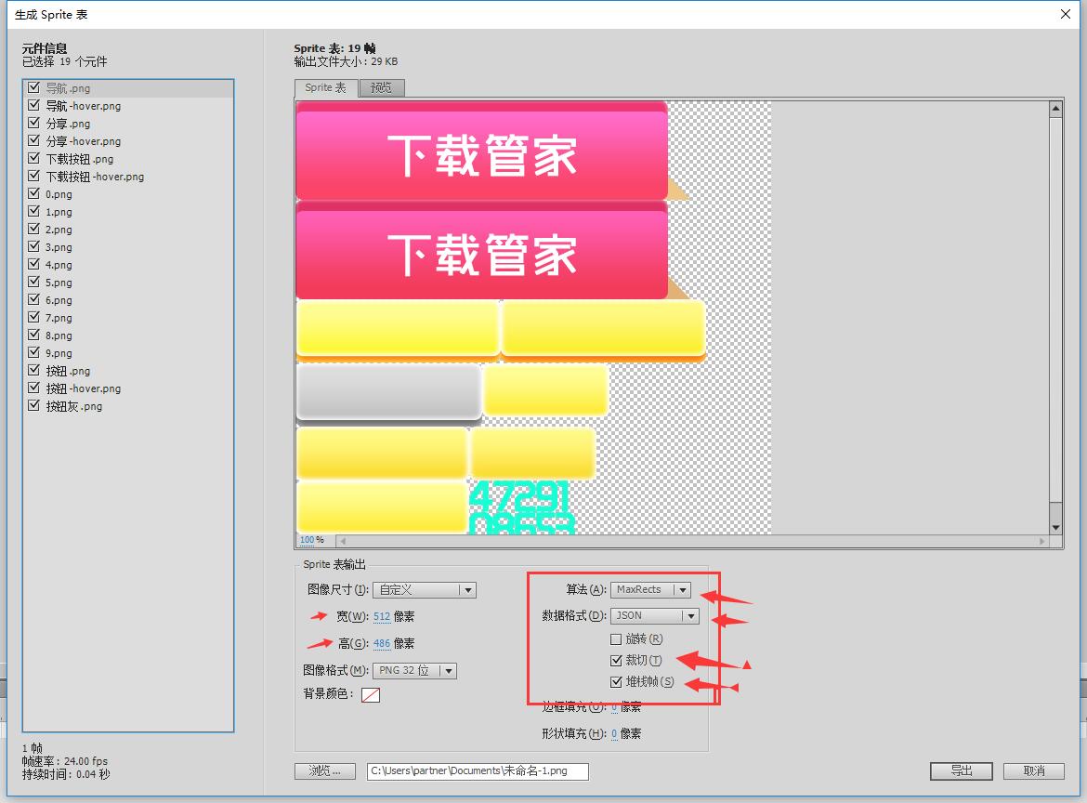Screen dimensions: 1087x803
Task: Click the 宽(W) 512 value
Action: (381, 616)
